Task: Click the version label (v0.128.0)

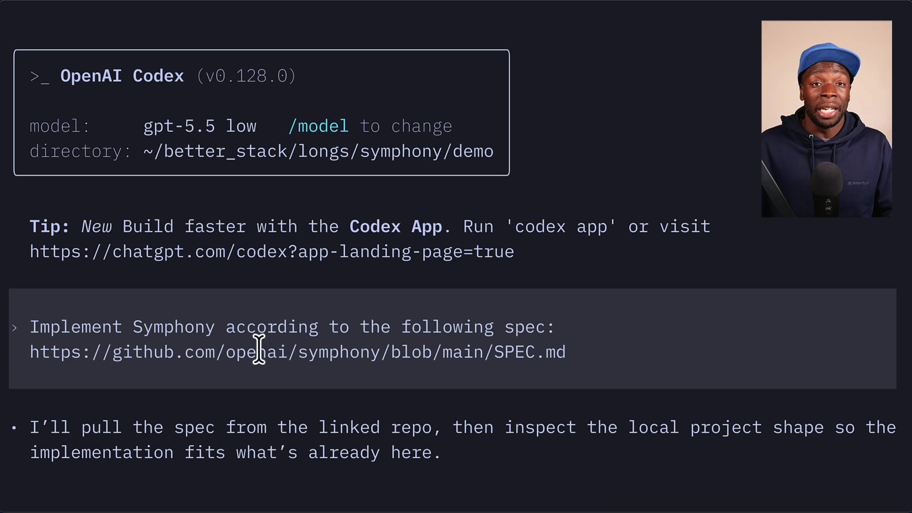Action: click(x=246, y=76)
